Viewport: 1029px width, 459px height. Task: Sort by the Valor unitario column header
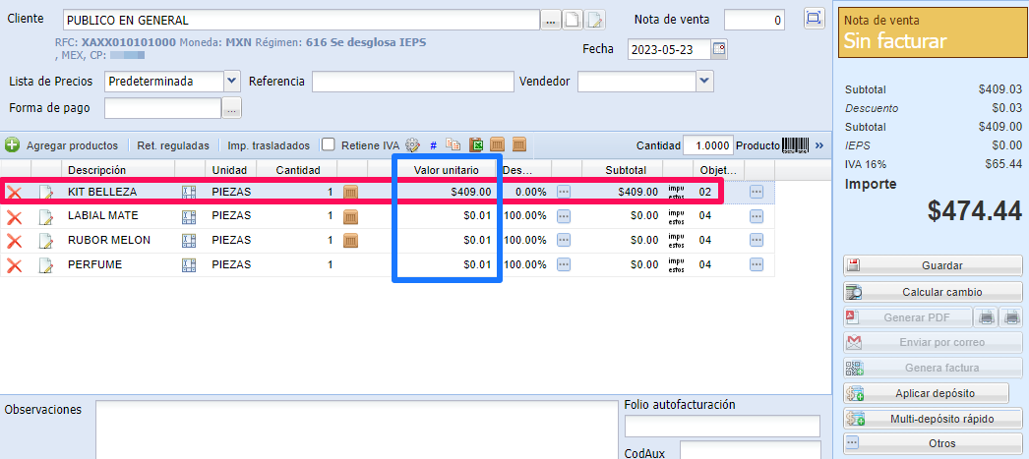click(446, 170)
